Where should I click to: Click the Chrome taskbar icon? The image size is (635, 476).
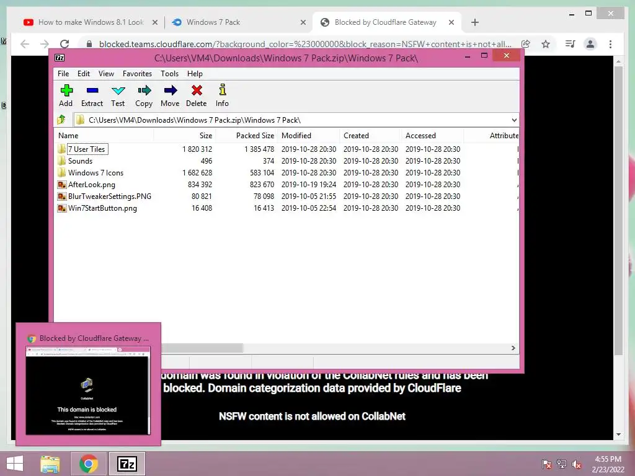click(88, 464)
